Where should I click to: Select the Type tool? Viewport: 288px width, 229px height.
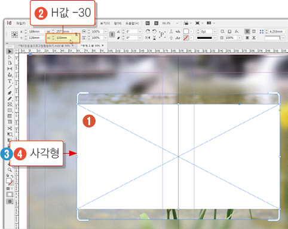point(10,81)
